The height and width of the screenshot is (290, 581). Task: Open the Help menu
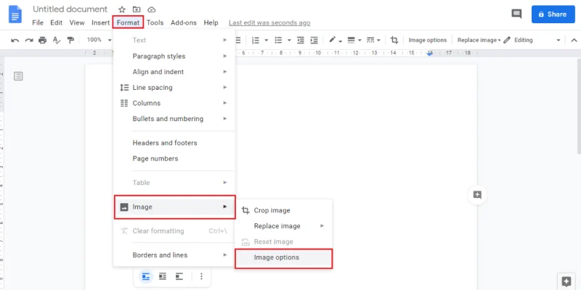211,22
